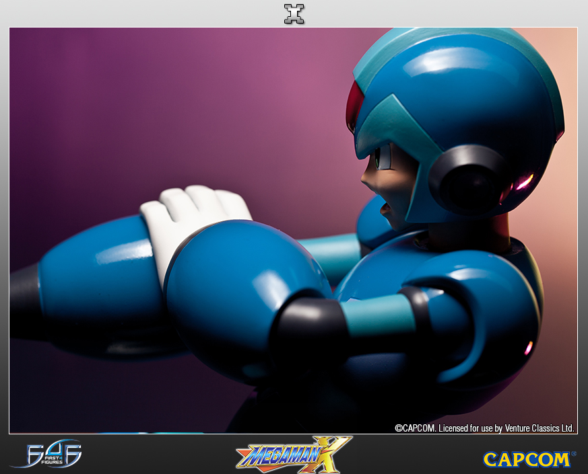This screenshot has height=474, width=588.
Task: Click the First 4 Figures logo
Action: click(47, 455)
